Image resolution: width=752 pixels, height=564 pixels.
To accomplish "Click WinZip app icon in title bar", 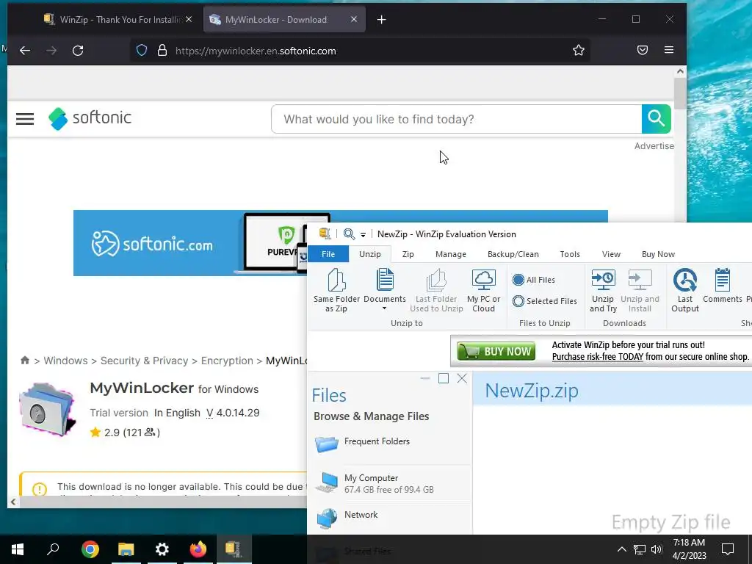I will pyautogui.click(x=325, y=234).
